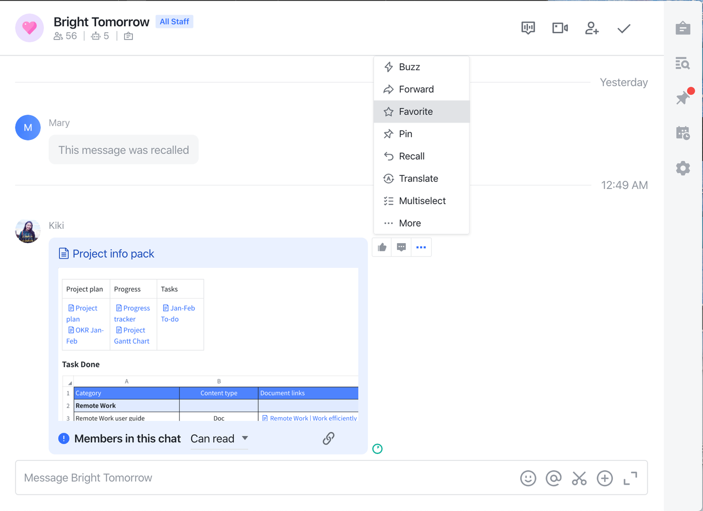Screen dimensions: 703x511
Task: Click the Content type header cell
Action: click(x=219, y=393)
